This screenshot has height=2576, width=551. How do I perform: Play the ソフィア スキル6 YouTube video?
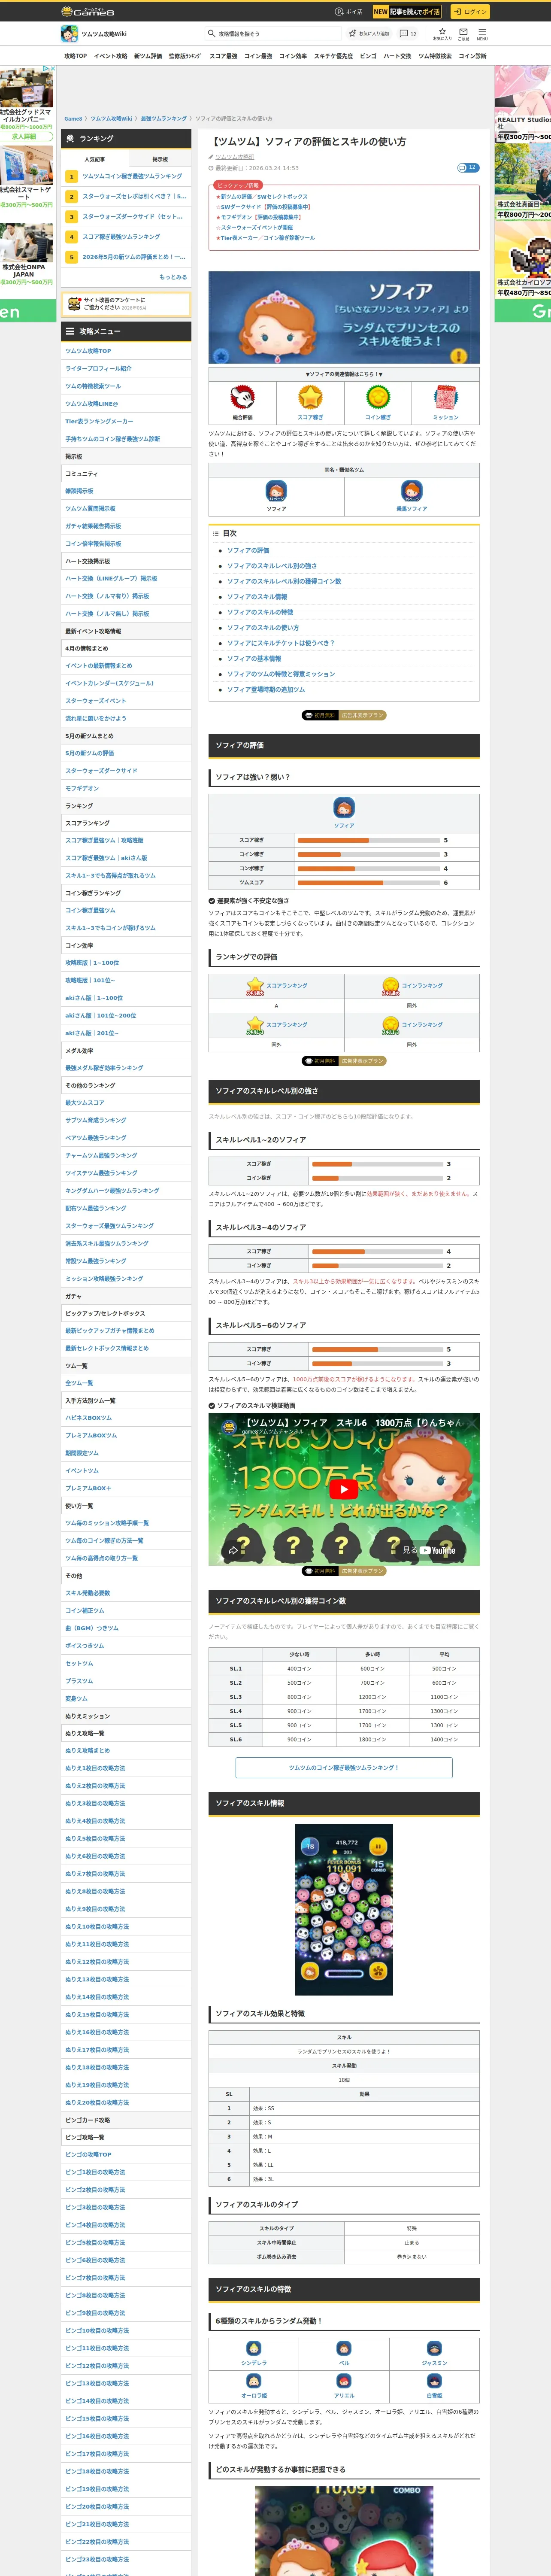[344, 1489]
